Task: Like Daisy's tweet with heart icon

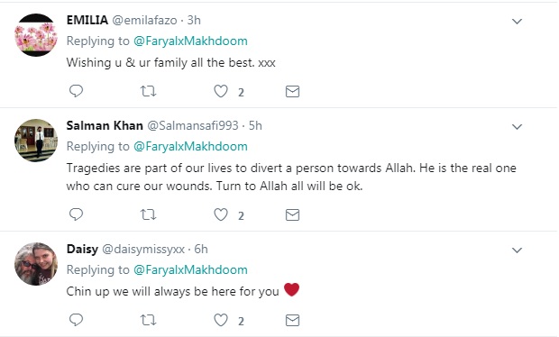Action: point(221,320)
